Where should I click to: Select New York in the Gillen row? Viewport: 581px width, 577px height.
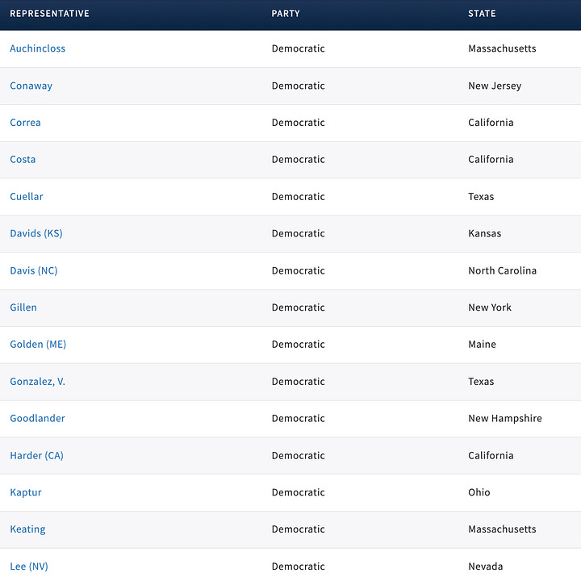tap(490, 307)
